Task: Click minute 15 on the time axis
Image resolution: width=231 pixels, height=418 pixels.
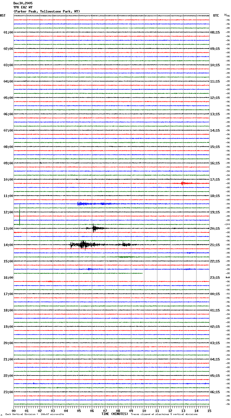Action: click(209, 411)
